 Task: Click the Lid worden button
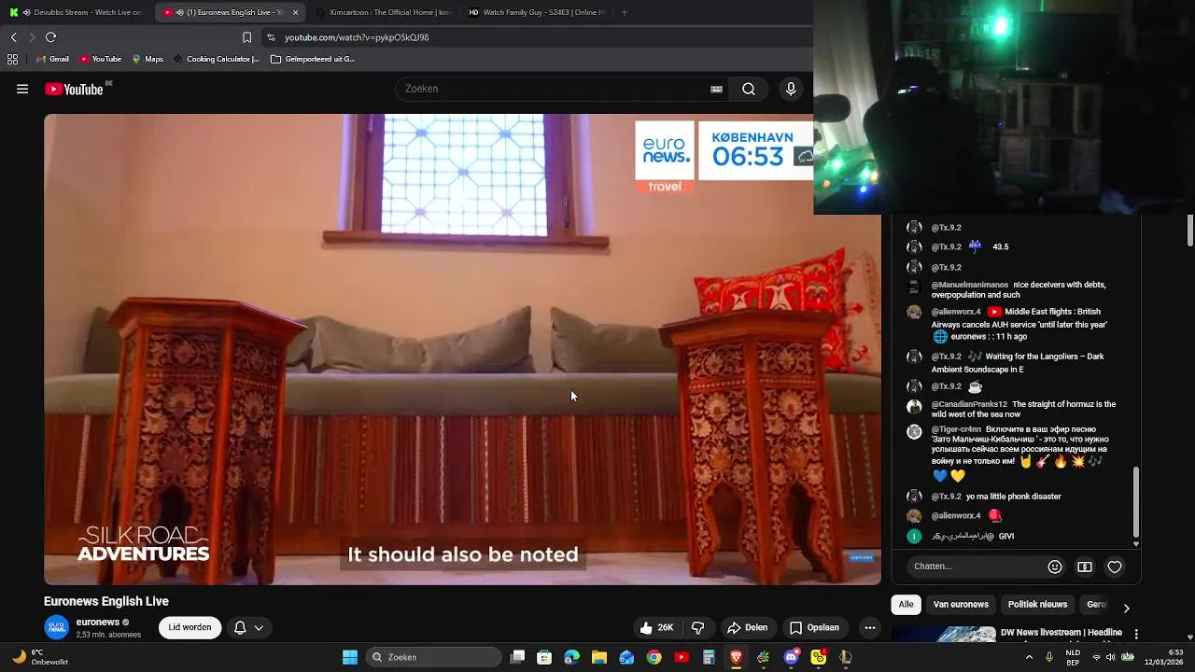[x=190, y=627]
